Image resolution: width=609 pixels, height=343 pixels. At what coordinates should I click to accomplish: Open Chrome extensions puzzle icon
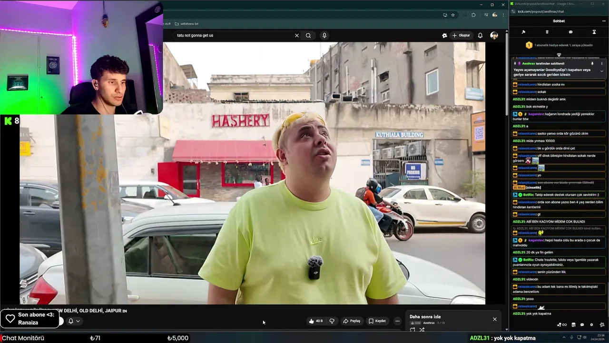[473, 15]
